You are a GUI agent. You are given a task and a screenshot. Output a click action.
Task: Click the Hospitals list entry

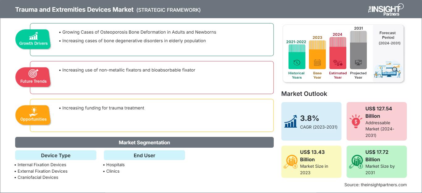tap(115, 165)
